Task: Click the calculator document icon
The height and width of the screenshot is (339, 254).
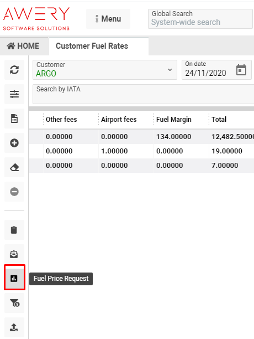Action: (14, 119)
